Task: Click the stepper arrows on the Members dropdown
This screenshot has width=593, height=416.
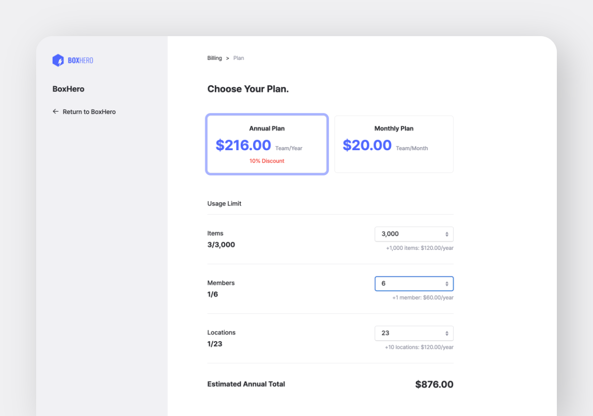Action: pyautogui.click(x=447, y=283)
